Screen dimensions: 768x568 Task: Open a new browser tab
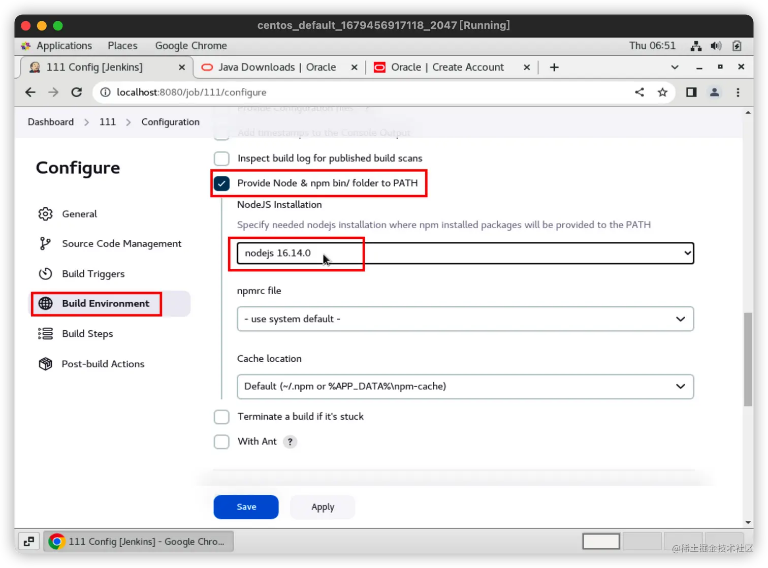(x=554, y=67)
